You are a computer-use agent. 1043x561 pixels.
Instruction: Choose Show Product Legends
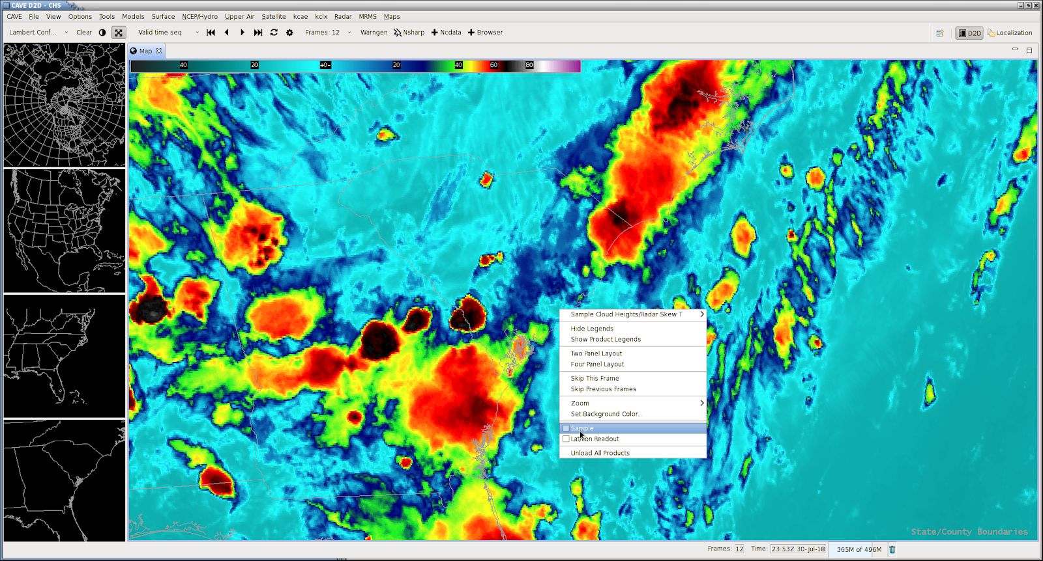(633, 339)
